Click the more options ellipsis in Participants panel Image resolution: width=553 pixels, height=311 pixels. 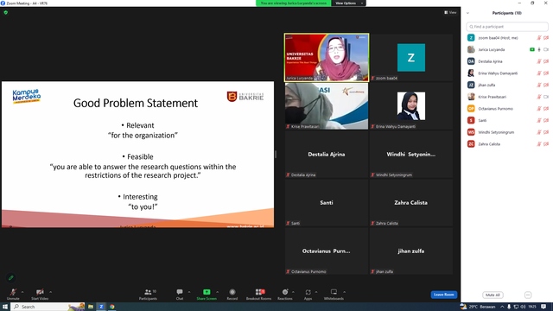pos(528,295)
